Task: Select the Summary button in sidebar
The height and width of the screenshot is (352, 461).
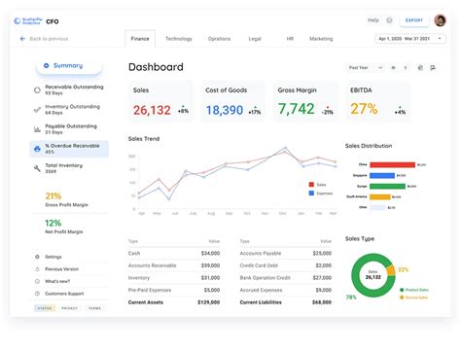Action: pos(68,66)
